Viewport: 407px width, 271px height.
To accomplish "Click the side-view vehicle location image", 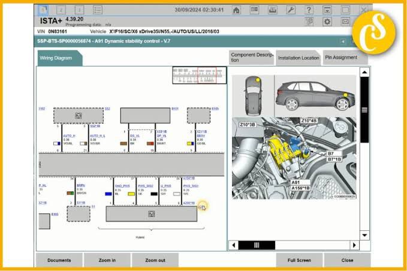I will coord(315,96).
